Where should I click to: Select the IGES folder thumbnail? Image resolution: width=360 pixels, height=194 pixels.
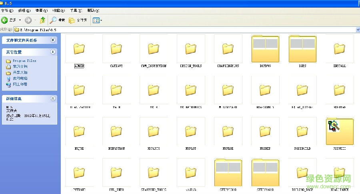[302, 49]
